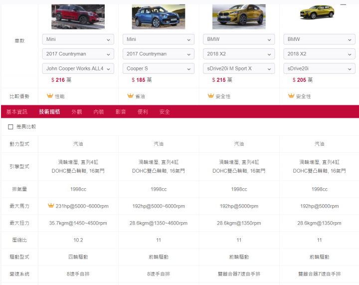
Task: Switch to the 便利 tab
Action: pos(143,112)
